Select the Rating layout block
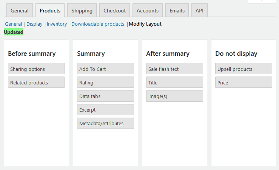The height and width of the screenshot is (170, 279). click(105, 83)
